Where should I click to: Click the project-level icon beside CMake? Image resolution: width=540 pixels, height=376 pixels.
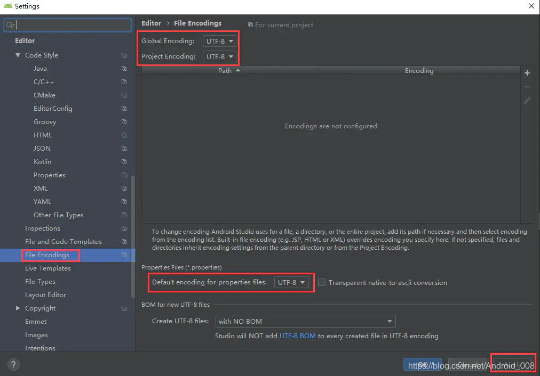pyautogui.click(x=124, y=95)
